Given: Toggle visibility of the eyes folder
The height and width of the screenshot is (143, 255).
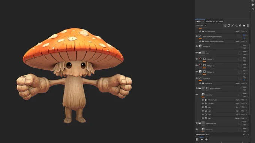Looking at the screenshot, I should (196, 52).
